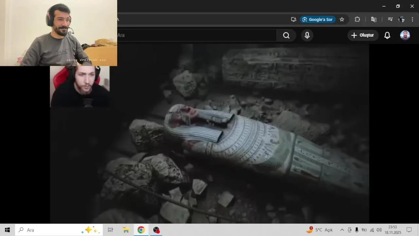Close the Chrome window
The image size is (419, 236).
tap(412, 6)
